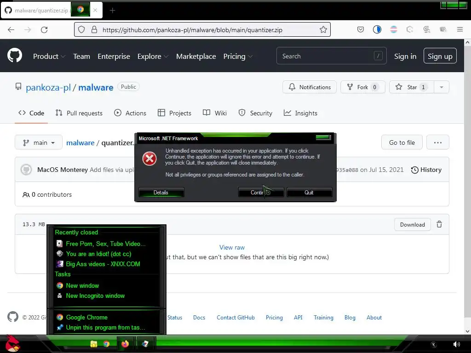This screenshot has height=353, width=471.
Task: Click View raw link
Action: (232, 247)
